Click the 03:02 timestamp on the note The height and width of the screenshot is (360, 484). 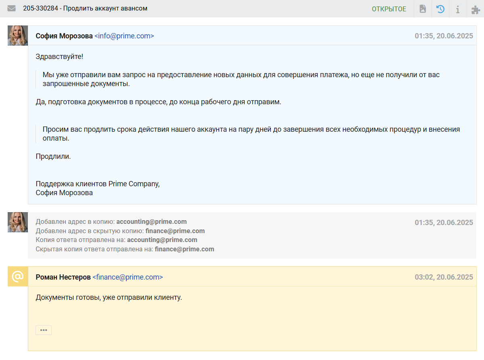pyautogui.click(x=444, y=277)
